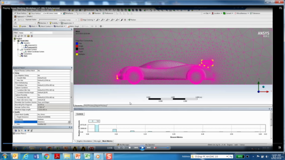
Task: Switch to the Report Preview tab
Action: click(101, 106)
